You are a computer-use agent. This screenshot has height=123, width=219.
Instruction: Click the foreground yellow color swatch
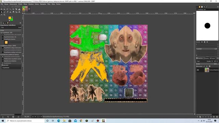pos(10,18)
